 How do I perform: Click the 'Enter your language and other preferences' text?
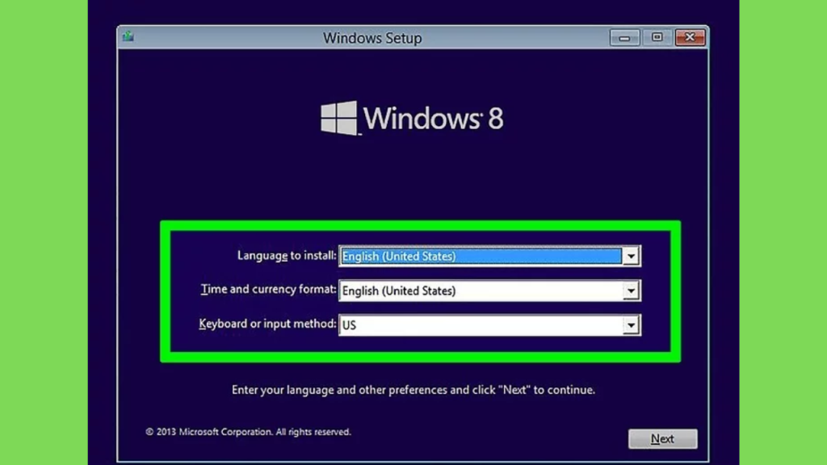tap(413, 390)
